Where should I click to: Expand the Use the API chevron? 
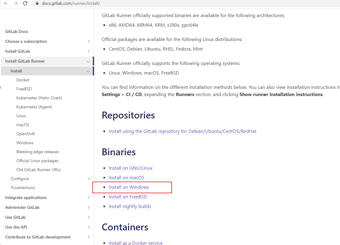[x=89, y=227]
